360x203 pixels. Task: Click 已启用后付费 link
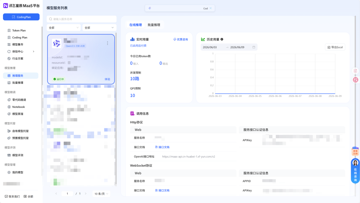tap(138, 46)
